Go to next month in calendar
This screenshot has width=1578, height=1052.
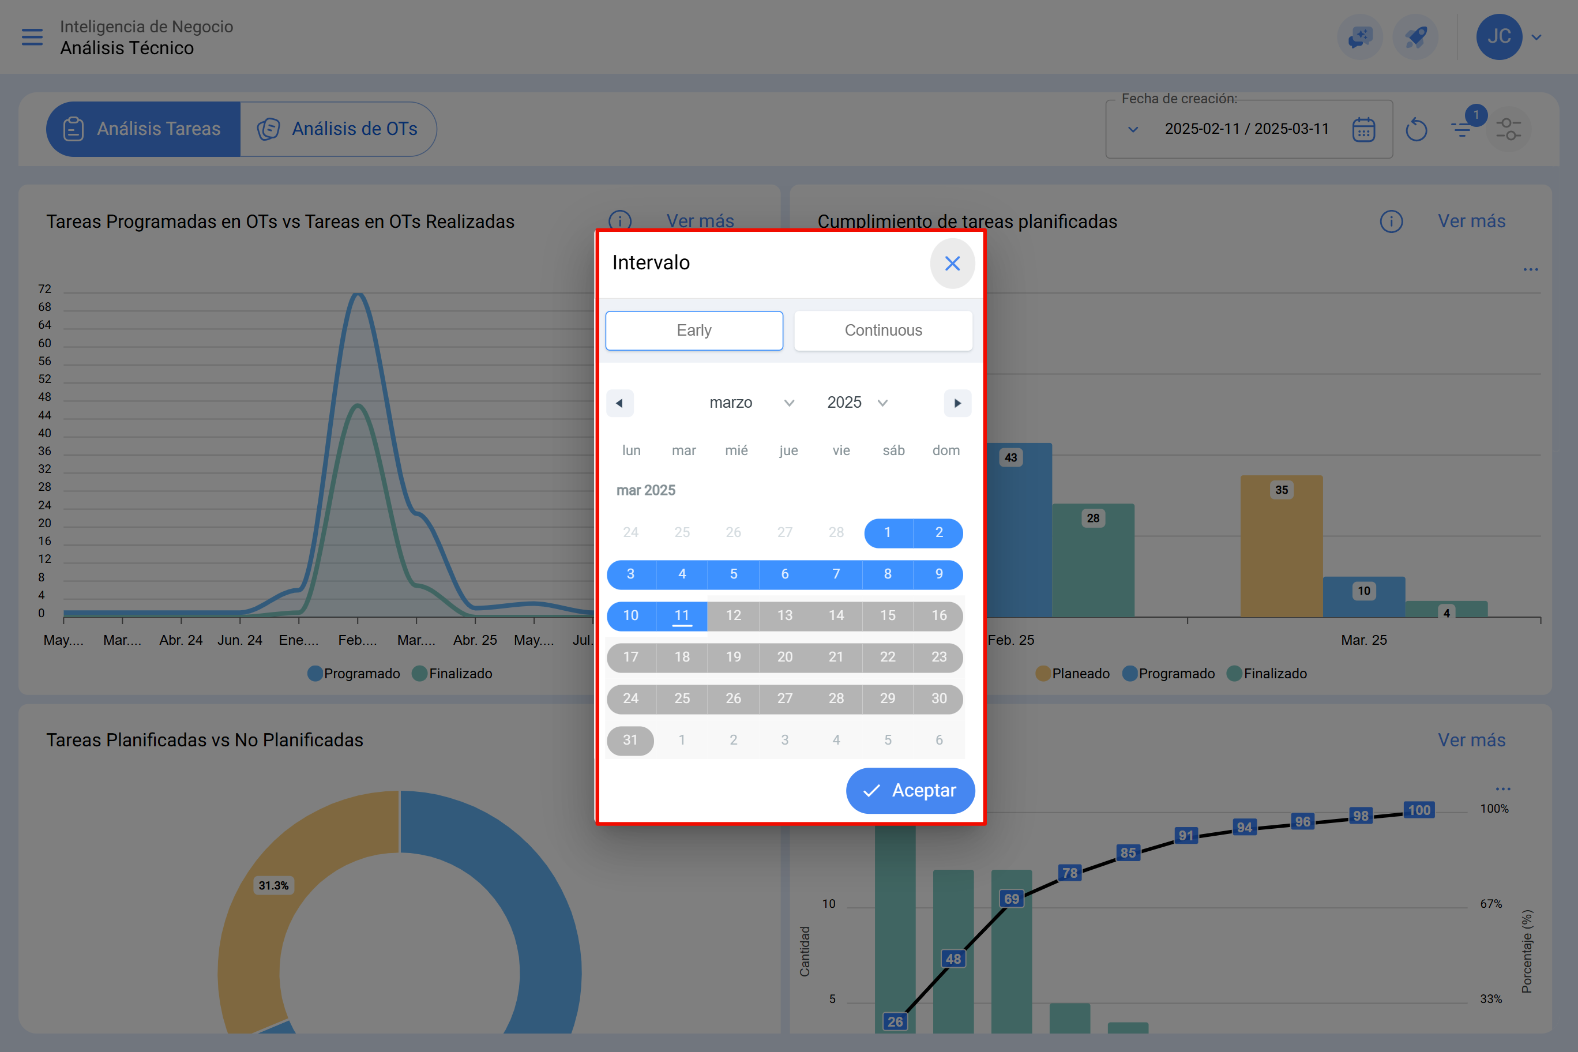(x=957, y=403)
